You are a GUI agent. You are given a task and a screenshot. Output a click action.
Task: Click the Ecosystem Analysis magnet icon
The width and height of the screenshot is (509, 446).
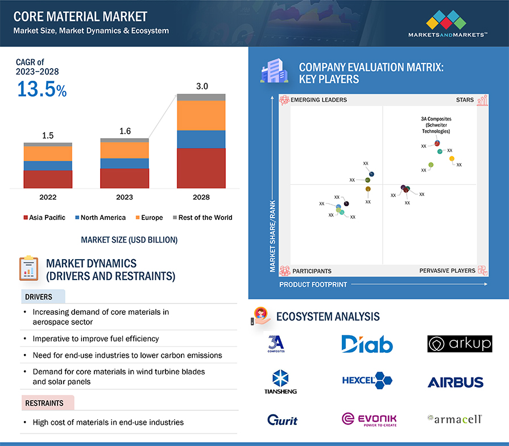click(x=261, y=316)
